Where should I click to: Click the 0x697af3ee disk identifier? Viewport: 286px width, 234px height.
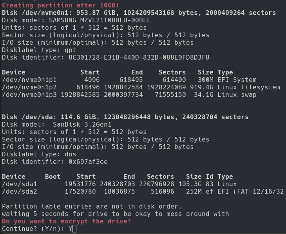tap(88, 161)
